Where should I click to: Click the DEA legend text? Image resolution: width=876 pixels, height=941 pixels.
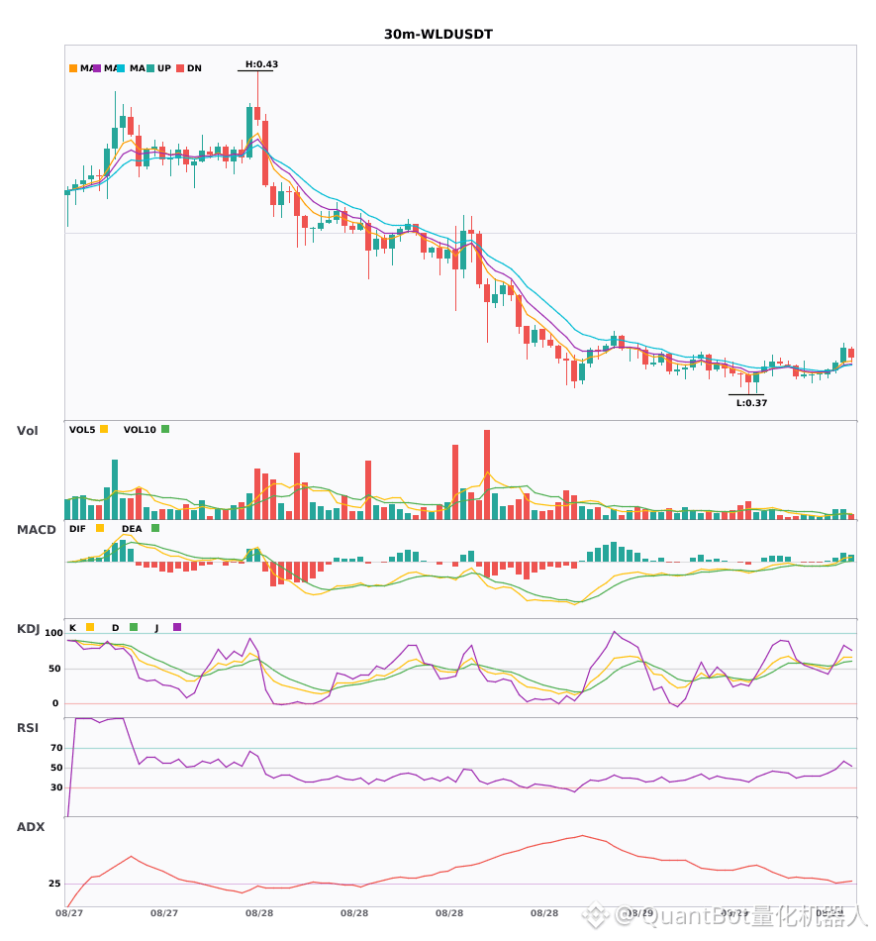132,529
